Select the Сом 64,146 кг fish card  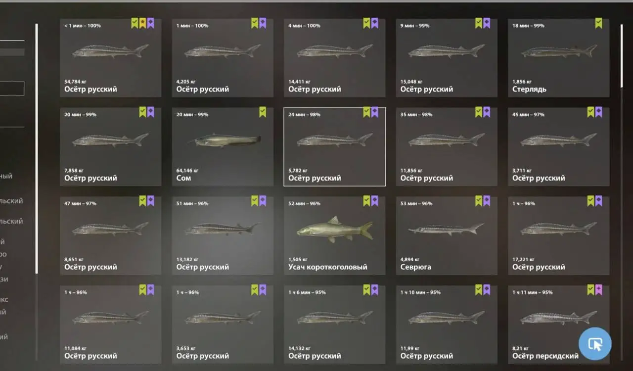point(223,146)
